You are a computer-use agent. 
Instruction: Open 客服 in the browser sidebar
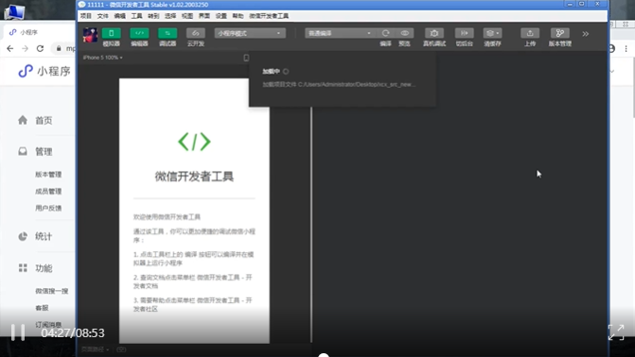(x=42, y=308)
